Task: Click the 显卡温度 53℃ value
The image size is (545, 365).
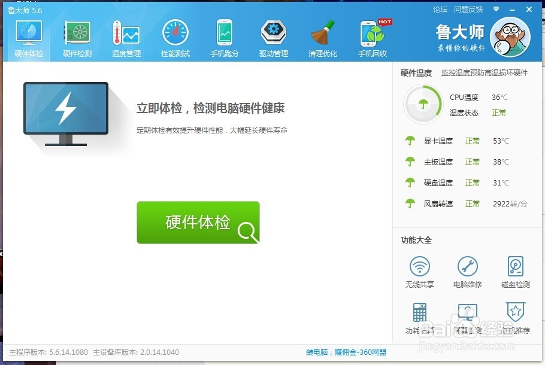Action: point(501,141)
